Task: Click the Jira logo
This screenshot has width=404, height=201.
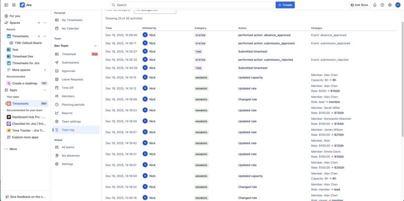Action: pyautogui.click(x=26, y=5)
